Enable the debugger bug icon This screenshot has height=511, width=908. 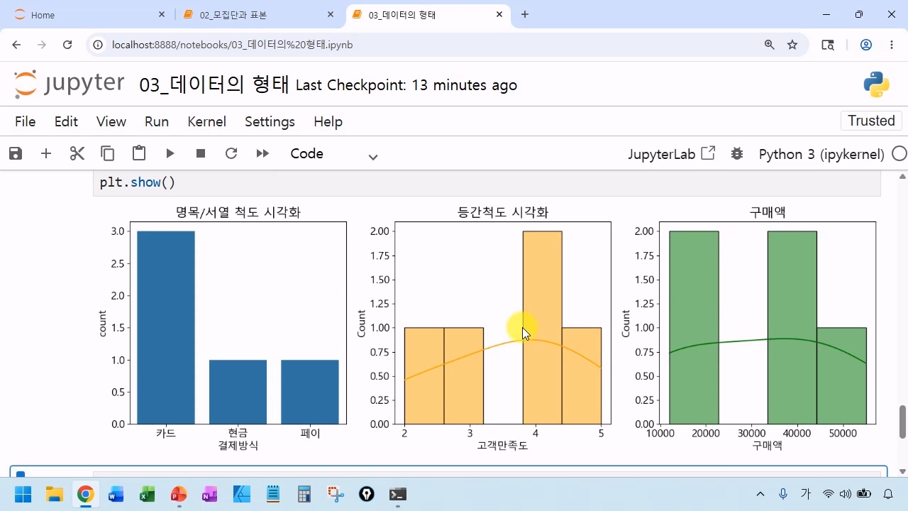[737, 153]
